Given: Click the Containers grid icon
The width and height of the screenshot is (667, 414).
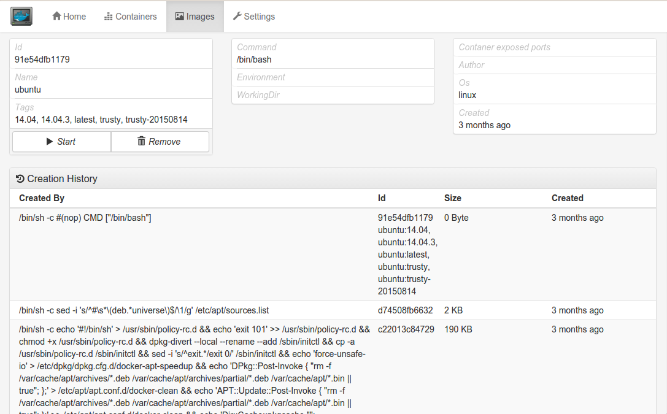Looking at the screenshot, I should pos(109,17).
